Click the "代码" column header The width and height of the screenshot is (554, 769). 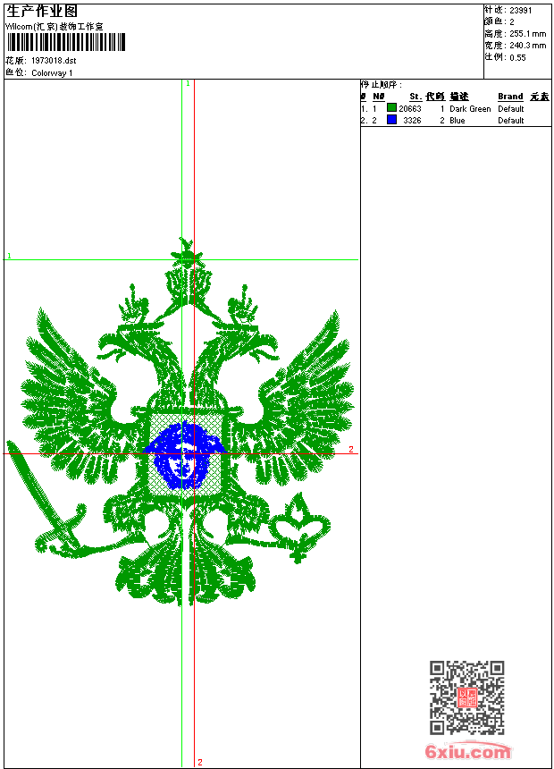(x=435, y=97)
